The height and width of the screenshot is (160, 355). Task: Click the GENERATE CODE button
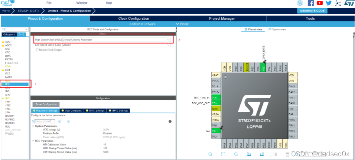click(312, 11)
